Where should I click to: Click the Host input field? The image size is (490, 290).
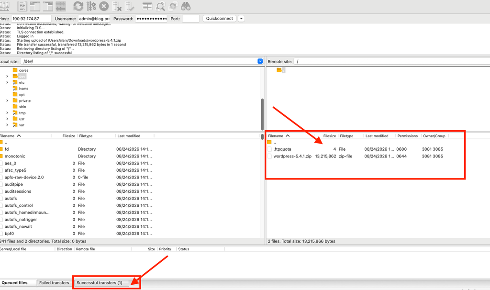click(x=31, y=19)
